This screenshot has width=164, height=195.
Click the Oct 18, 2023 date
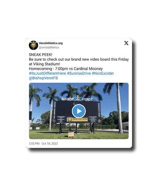coord(50,143)
